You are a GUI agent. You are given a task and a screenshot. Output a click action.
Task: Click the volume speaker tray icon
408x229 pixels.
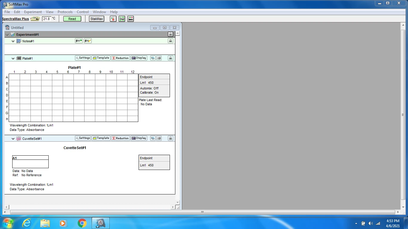point(371,223)
